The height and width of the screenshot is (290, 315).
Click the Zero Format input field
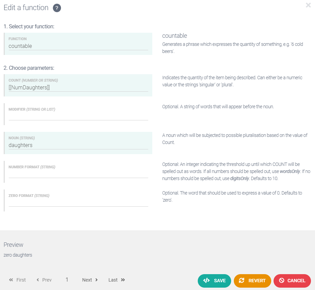click(x=78, y=203)
